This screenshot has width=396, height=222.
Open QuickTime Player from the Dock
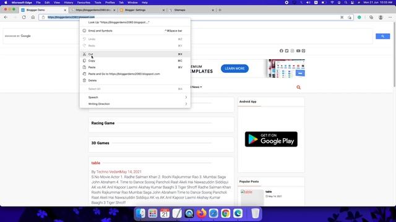189,213
